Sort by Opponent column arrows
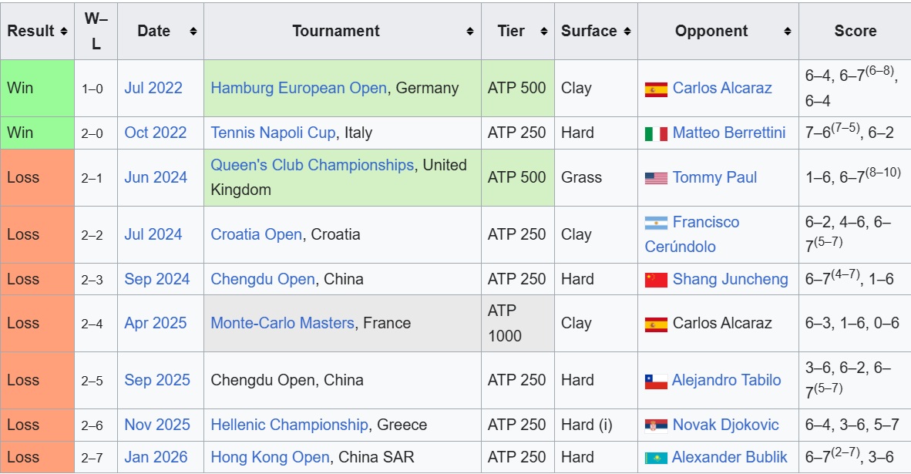This screenshot has width=911, height=474. tap(788, 32)
